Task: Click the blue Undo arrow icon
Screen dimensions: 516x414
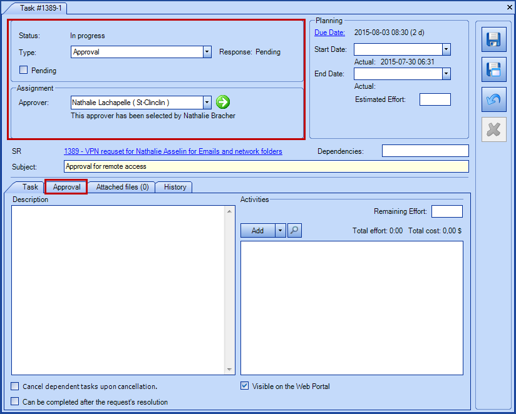Action: 493,99
